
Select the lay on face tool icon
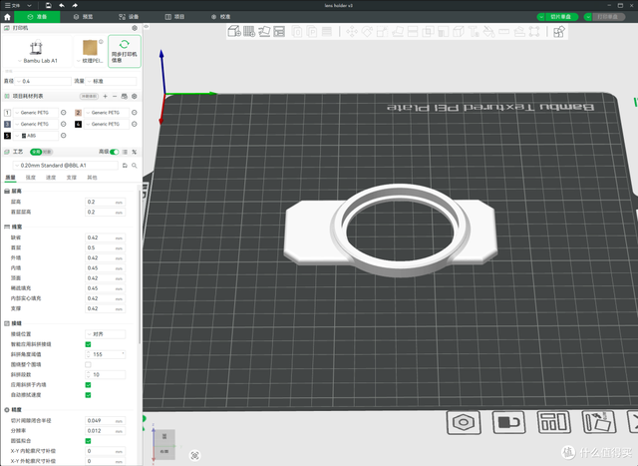(x=398, y=31)
